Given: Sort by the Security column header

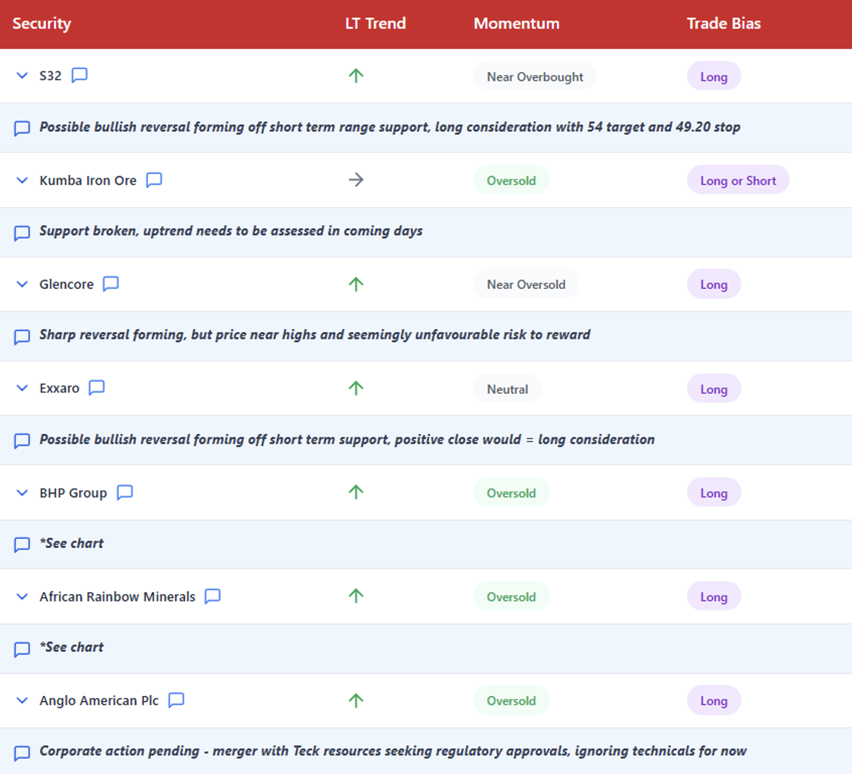Looking at the screenshot, I should 42,23.
